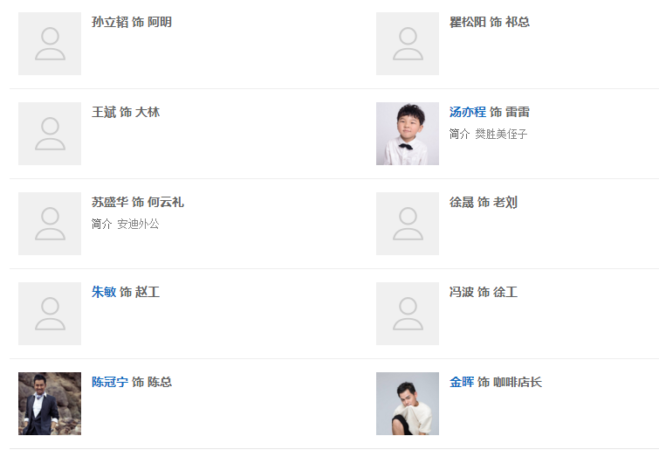Open the 金晖 actor link
Viewport: 659px width, 450px height.
pyautogui.click(x=462, y=382)
